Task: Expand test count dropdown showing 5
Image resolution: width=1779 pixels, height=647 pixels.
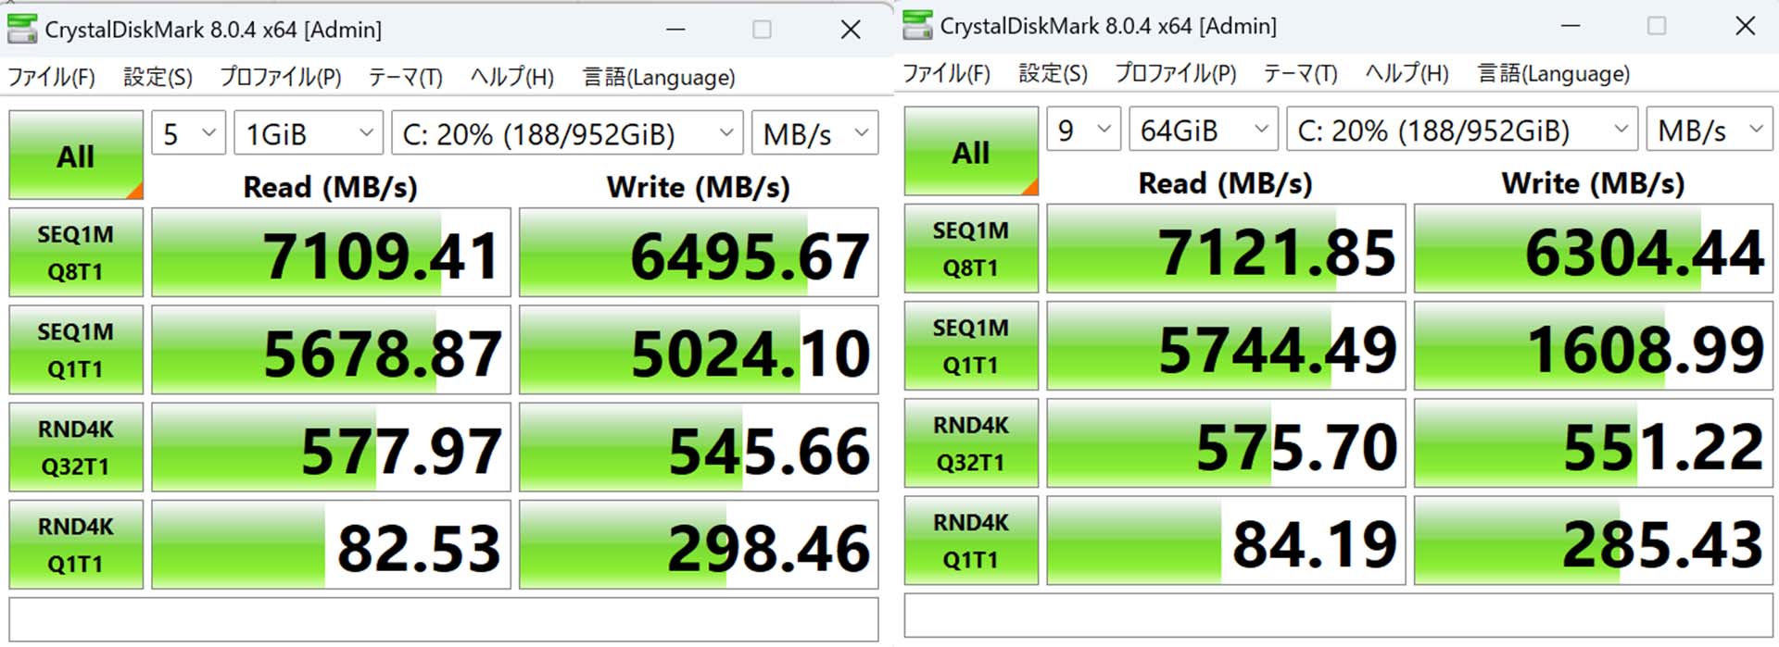Action: point(188,133)
